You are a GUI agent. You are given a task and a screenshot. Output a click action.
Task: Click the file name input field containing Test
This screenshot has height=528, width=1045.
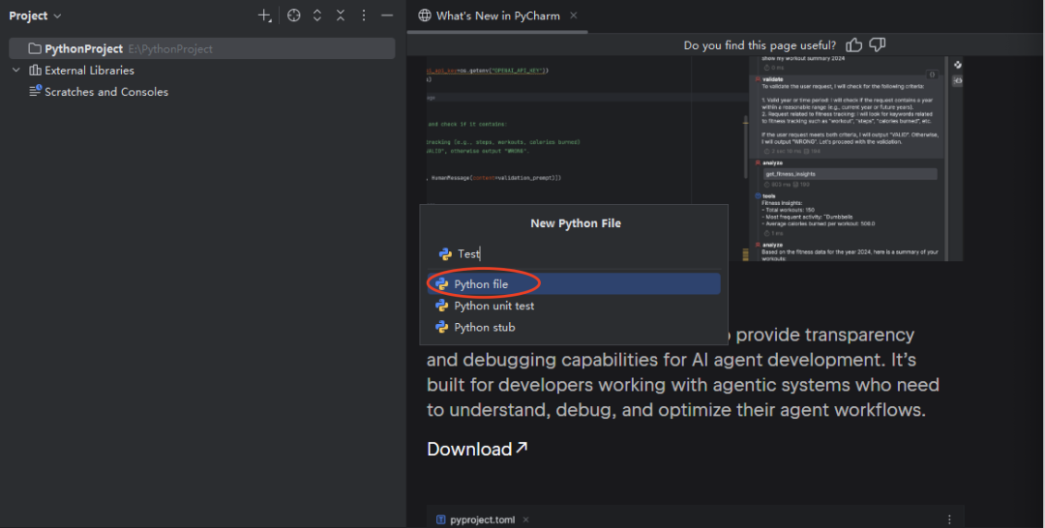(x=574, y=253)
